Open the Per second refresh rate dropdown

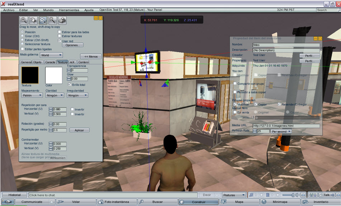point(281,131)
